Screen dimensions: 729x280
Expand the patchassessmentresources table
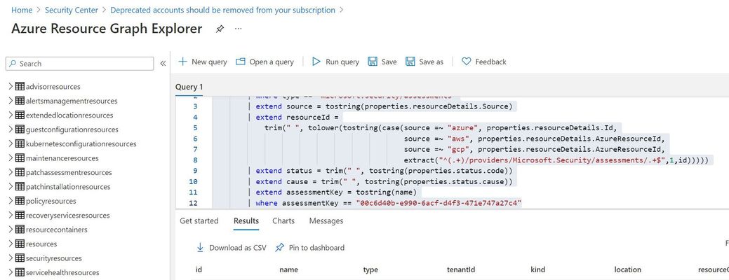click(11, 172)
